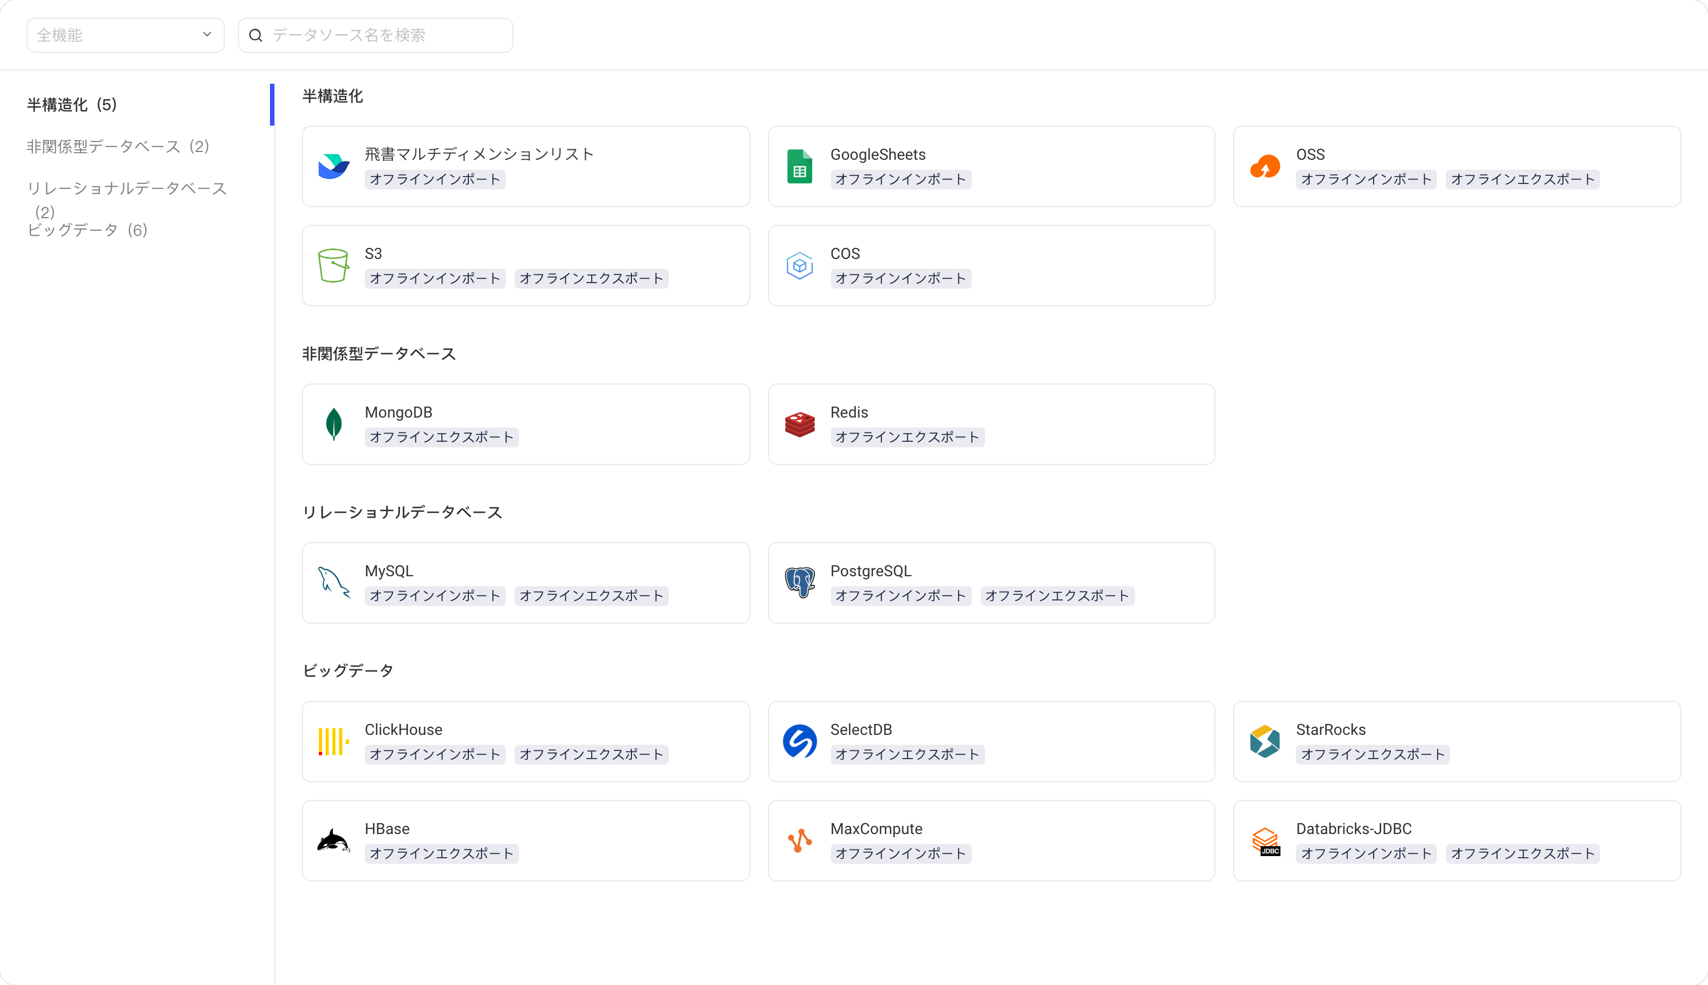Click the 非関係型データベース section heading
1708x985 pixels.
pos(379,354)
